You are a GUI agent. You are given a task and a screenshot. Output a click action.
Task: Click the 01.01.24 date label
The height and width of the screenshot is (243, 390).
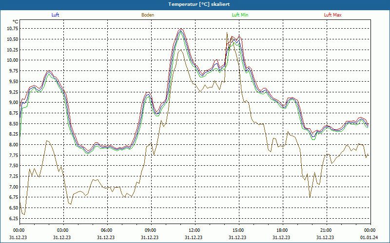coord(369,238)
